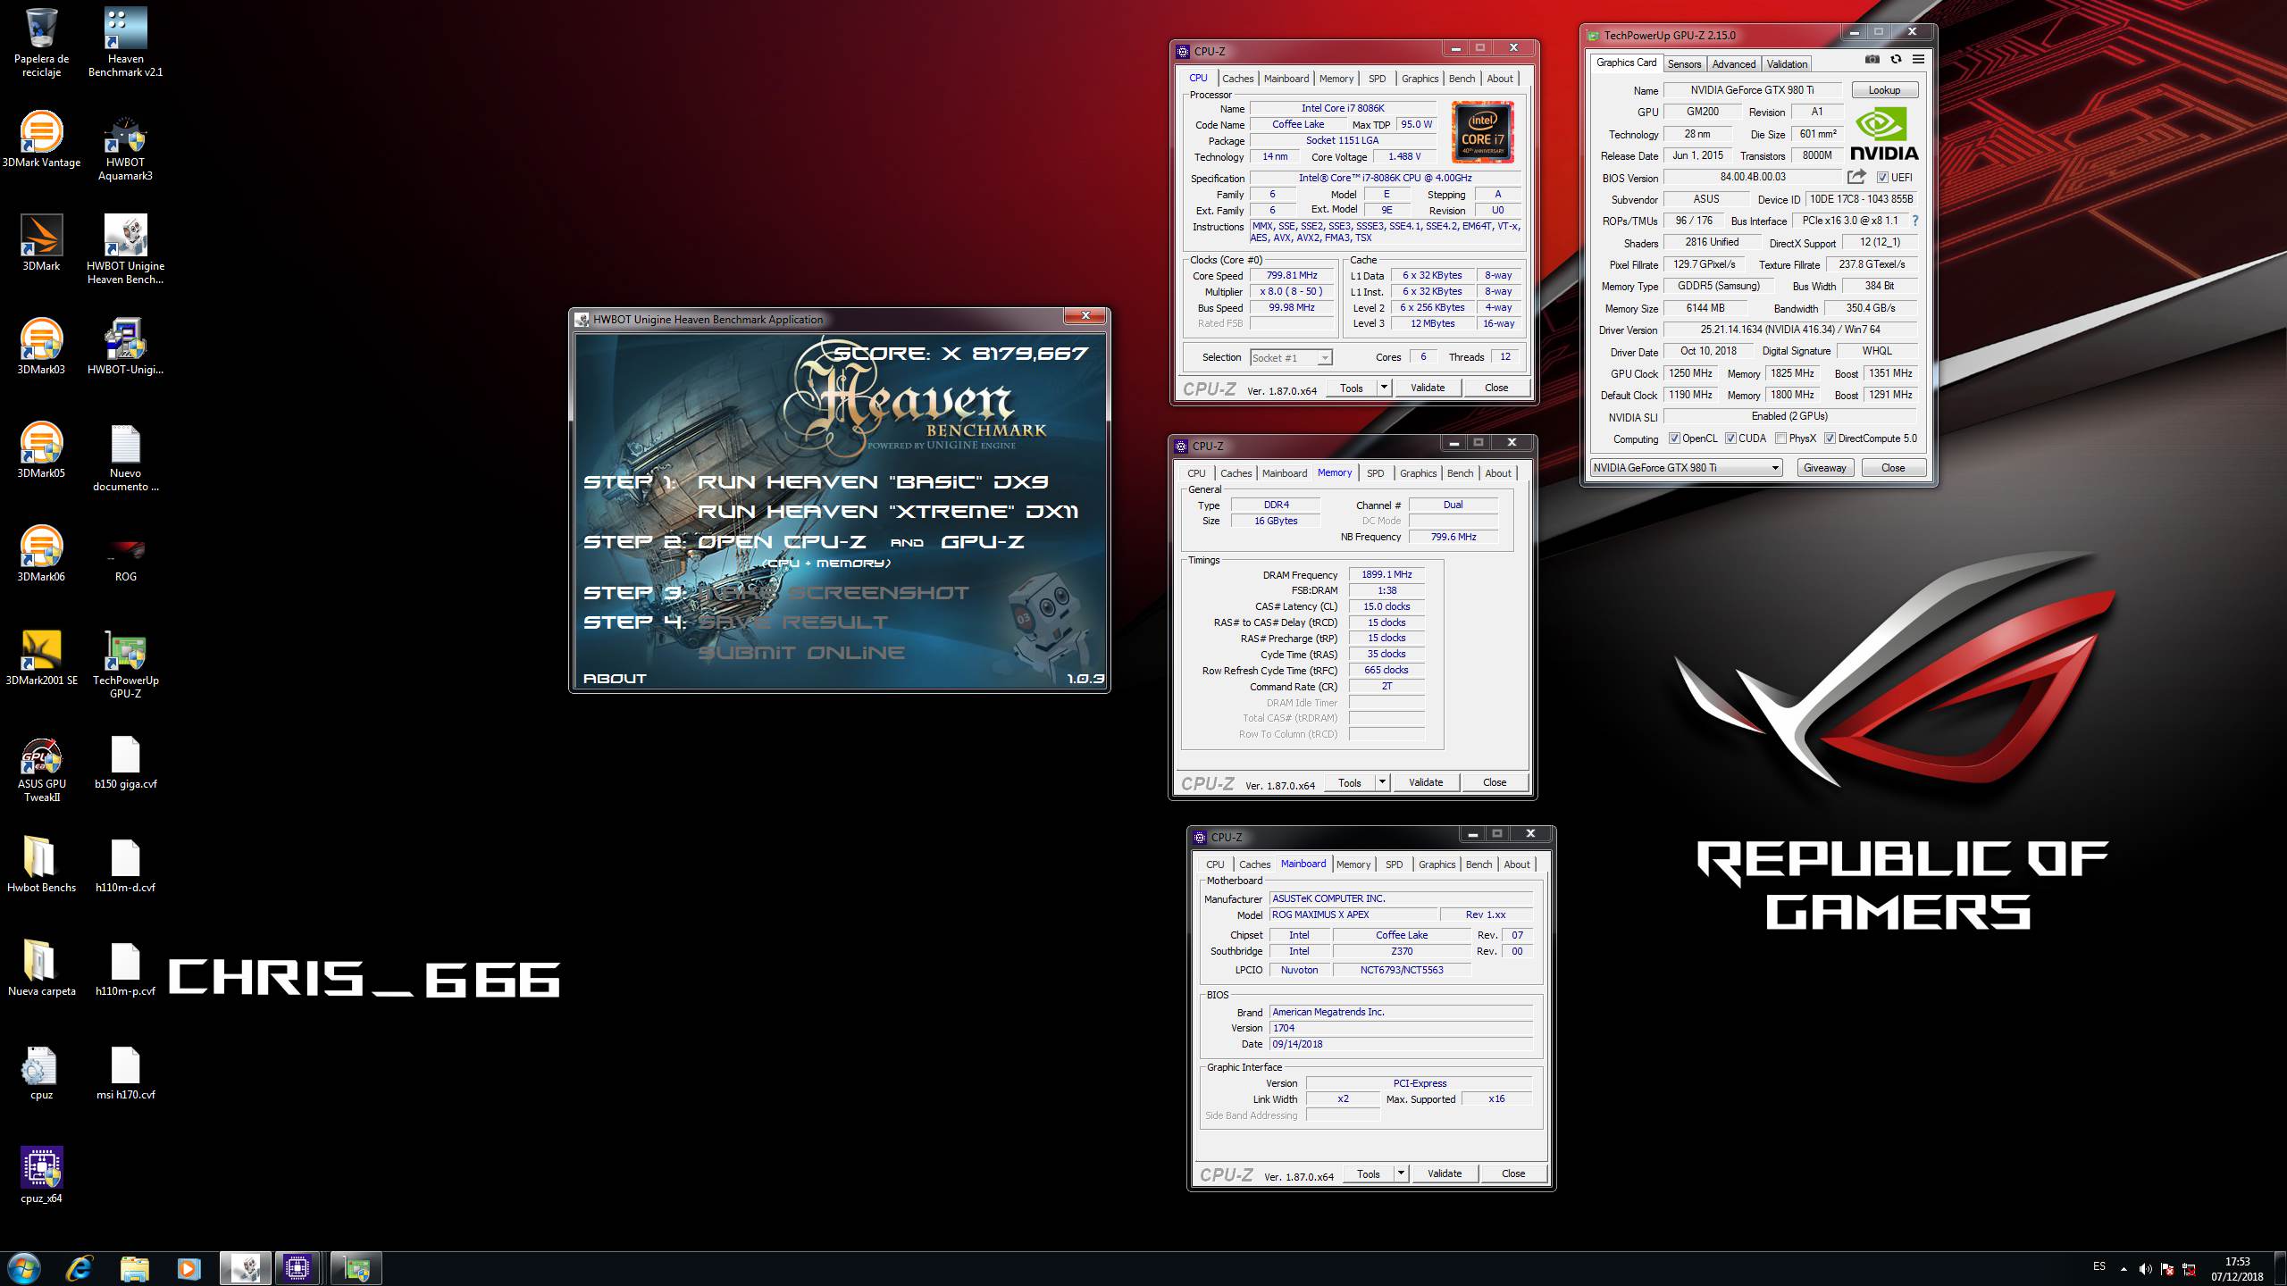Click the ES language indicator in taskbar
Screen dimensions: 2287x1286
2099,1266
